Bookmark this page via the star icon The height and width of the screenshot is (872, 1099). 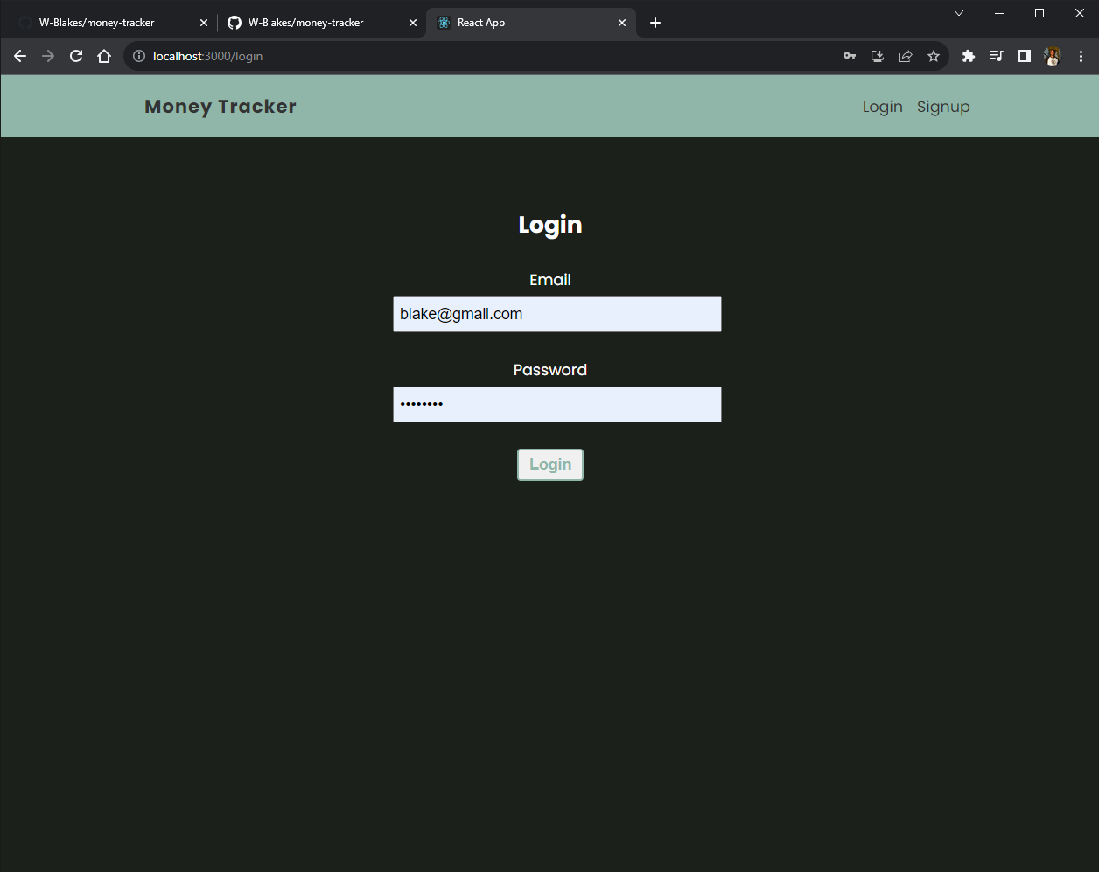click(933, 55)
